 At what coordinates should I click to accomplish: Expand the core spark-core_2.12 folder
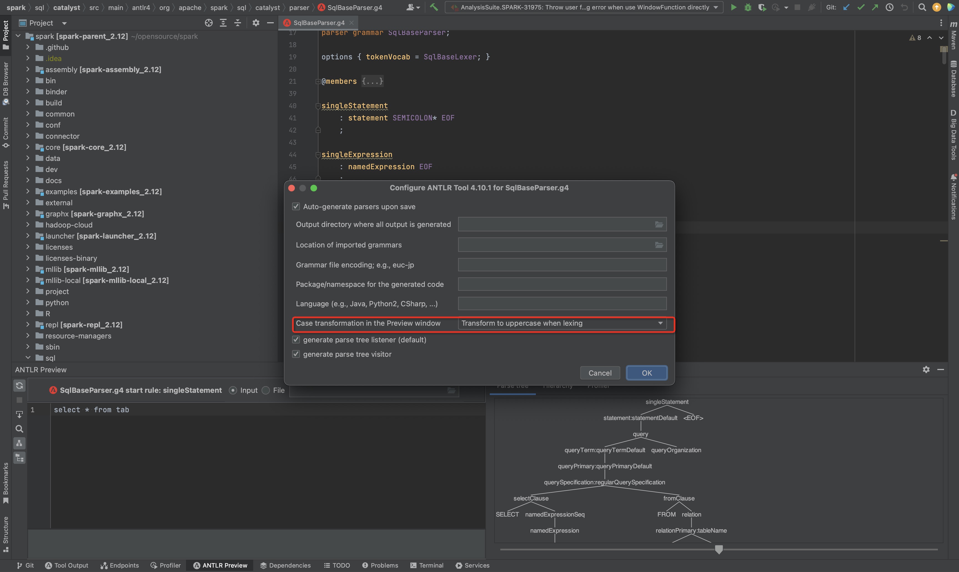click(28, 147)
